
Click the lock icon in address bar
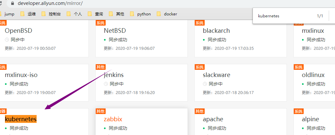pyautogui.click(x=13, y=3)
